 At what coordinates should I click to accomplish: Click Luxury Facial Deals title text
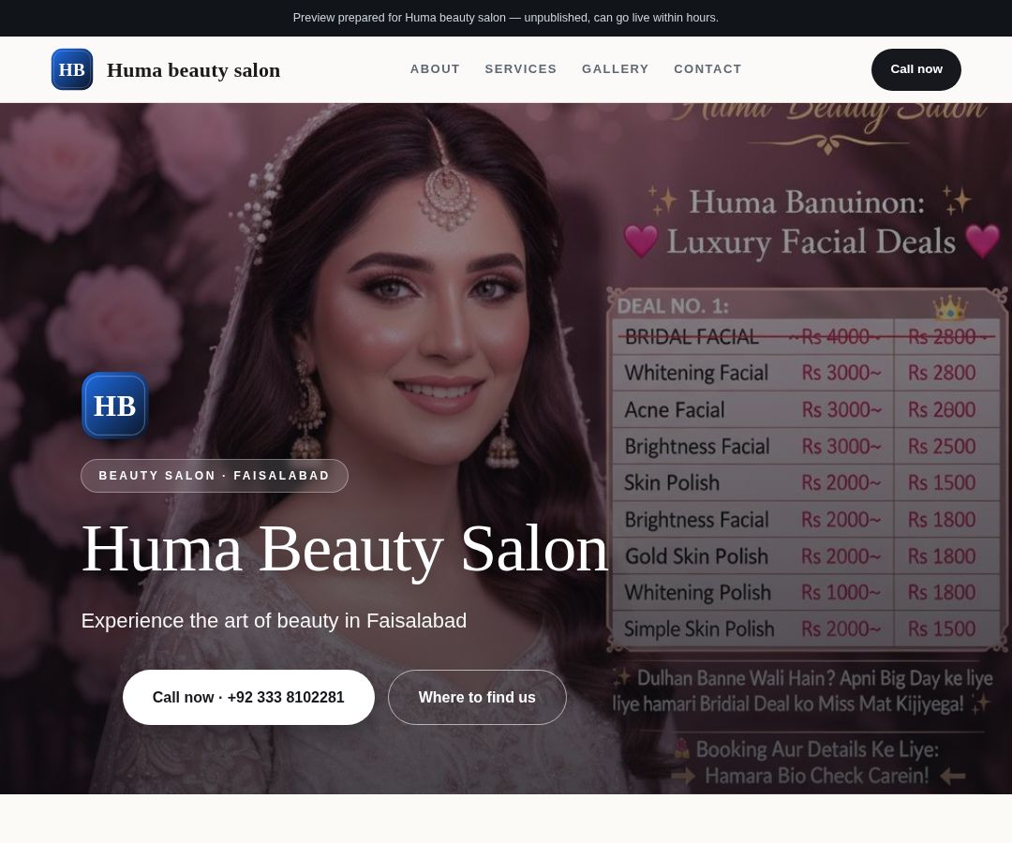click(x=811, y=242)
